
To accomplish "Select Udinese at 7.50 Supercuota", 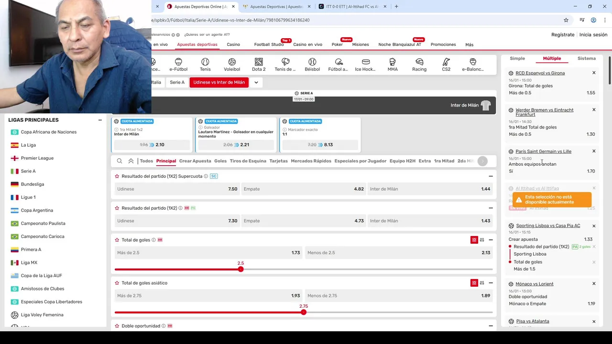I will coord(177,189).
